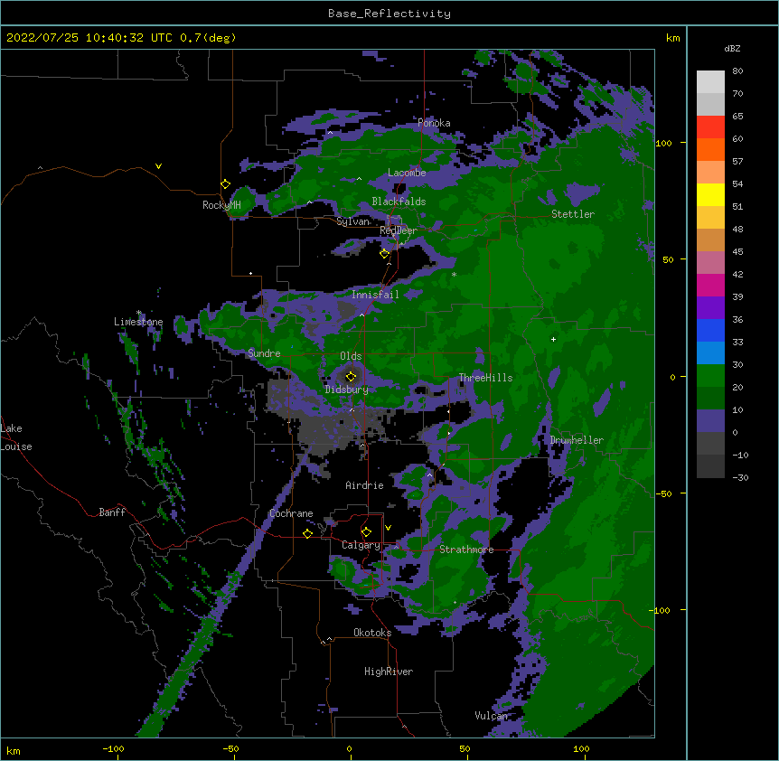
Task: Click the yellow station marker at Olds
Action: (351, 377)
